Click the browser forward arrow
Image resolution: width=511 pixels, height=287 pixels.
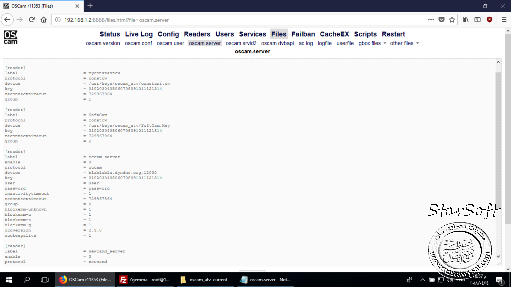20,20
